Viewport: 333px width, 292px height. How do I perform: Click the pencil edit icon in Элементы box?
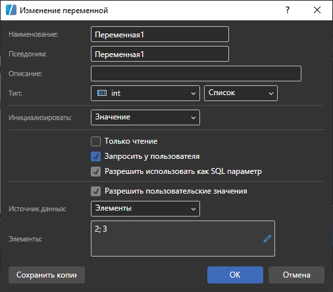click(267, 239)
